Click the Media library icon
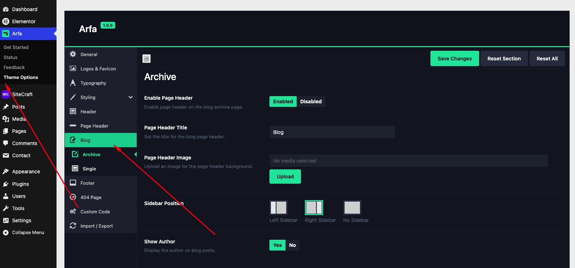This screenshot has height=268, width=575. (6, 119)
